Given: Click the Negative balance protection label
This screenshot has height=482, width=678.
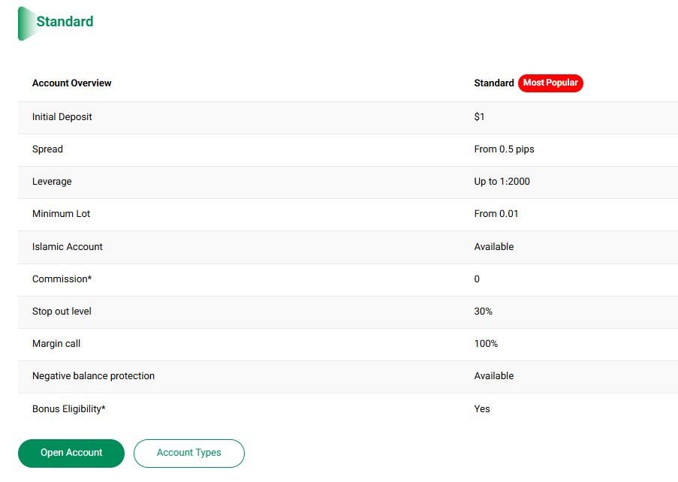Looking at the screenshot, I should pyautogui.click(x=93, y=376).
